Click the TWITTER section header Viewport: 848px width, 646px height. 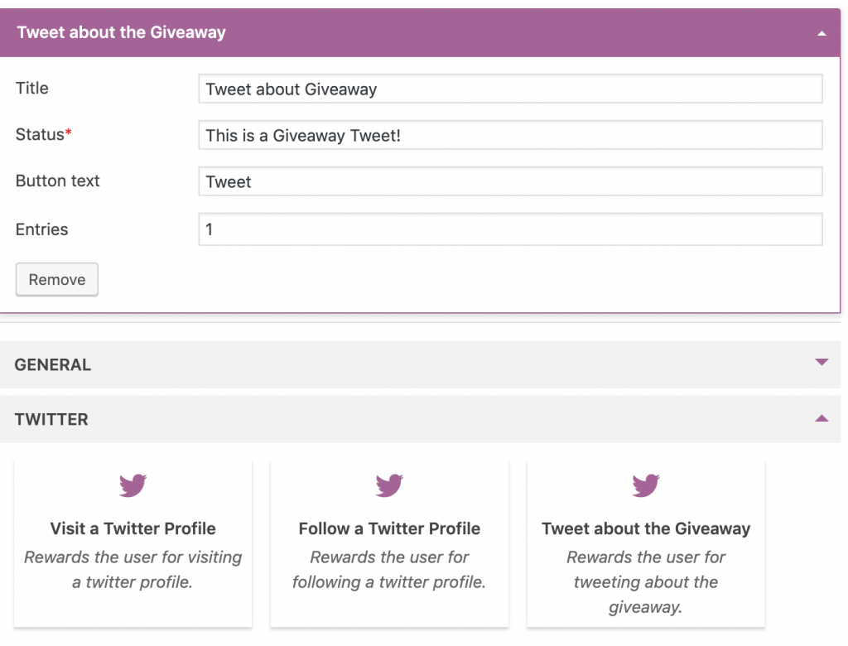point(420,419)
